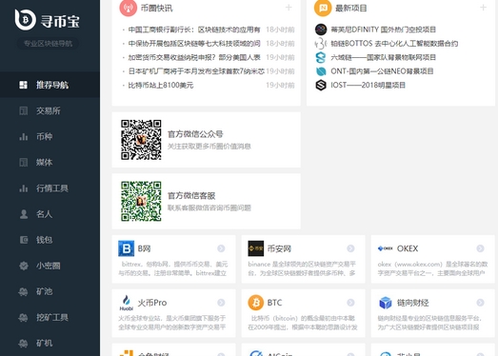Open 链向财经 card arrow button
This screenshot has height=356, width=498.
(x=480, y=303)
